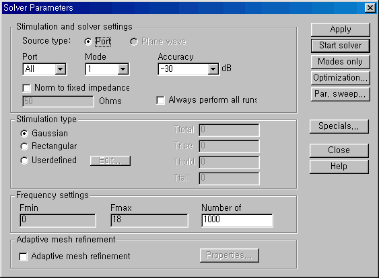Open the Par. sweep dialog

click(341, 94)
